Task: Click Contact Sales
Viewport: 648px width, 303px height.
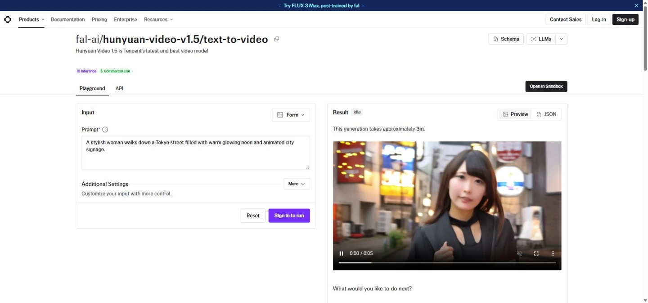Action: (566, 19)
